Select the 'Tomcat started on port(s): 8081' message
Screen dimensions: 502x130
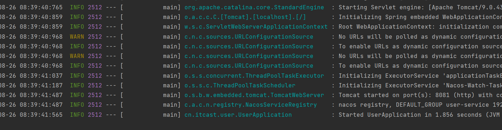[420, 95]
